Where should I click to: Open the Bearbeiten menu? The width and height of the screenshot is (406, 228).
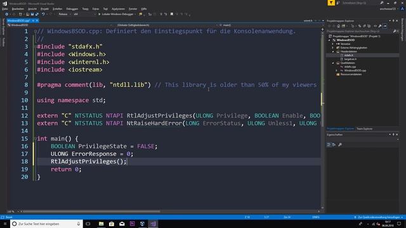(x=18, y=9)
